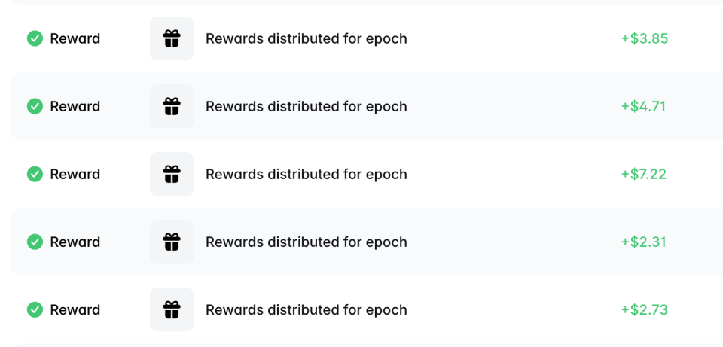Select the "Reward" label in the +$2.31 row
The width and height of the screenshot is (723, 347).
point(75,242)
